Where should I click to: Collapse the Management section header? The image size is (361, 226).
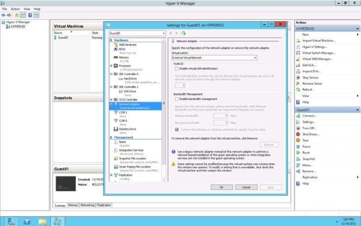pyautogui.click(x=111, y=137)
